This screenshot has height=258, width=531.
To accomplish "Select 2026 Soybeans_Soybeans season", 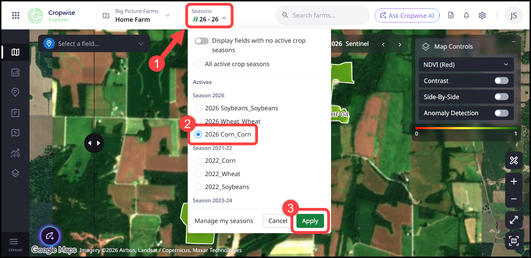I will point(198,108).
